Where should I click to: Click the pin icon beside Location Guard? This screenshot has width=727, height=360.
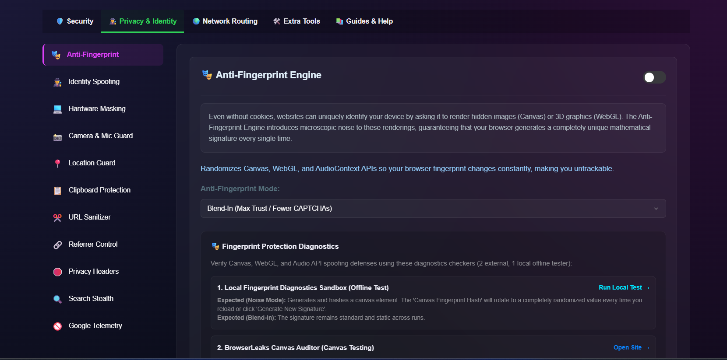click(x=57, y=163)
